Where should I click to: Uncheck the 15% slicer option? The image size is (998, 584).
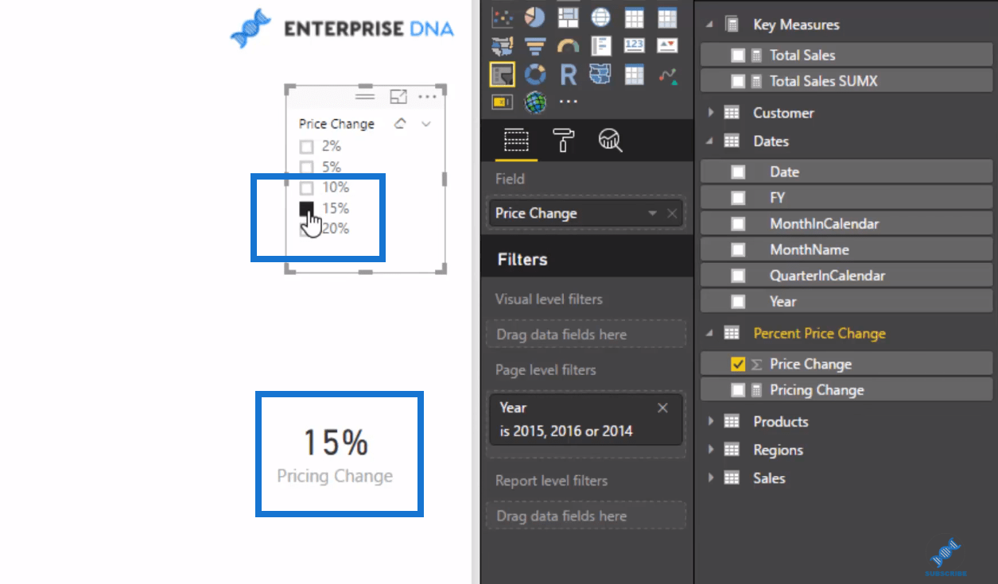(x=306, y=208)
